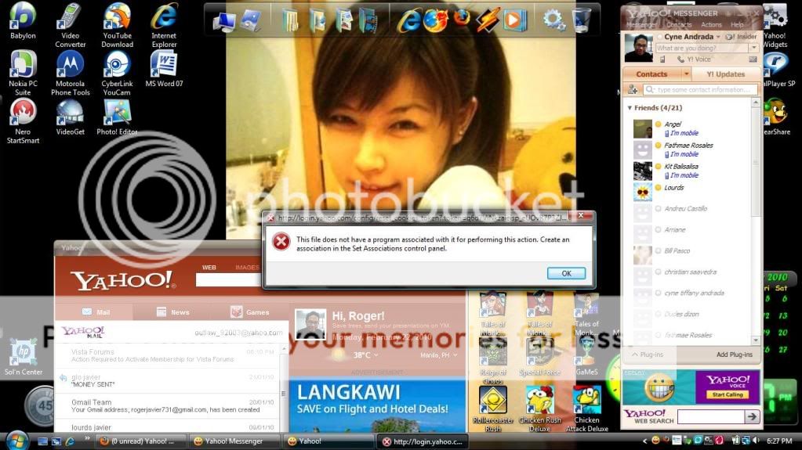Open CyberLink YouCam desktop shortcut
802x450 pixels.
[117, 64]
